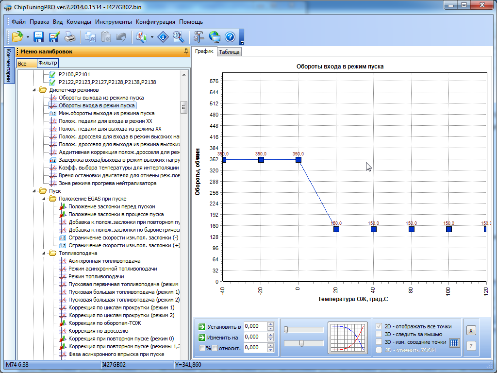Open the dropdown arrow beside the Open icon

coord(28,37)
